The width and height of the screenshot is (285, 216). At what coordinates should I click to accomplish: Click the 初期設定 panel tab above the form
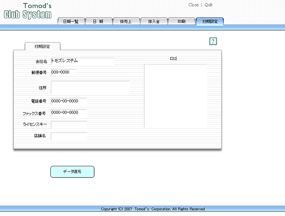(43, 46)
